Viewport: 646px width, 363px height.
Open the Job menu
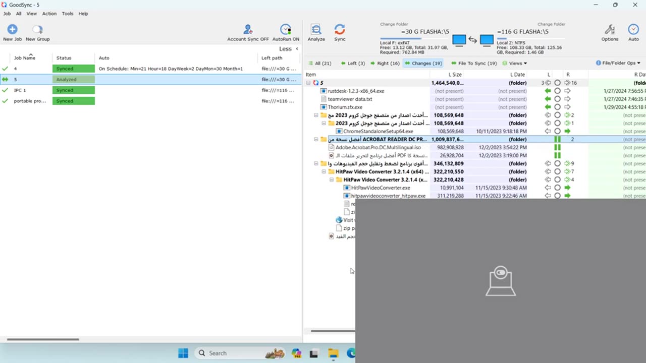click(x=7, y=14)
